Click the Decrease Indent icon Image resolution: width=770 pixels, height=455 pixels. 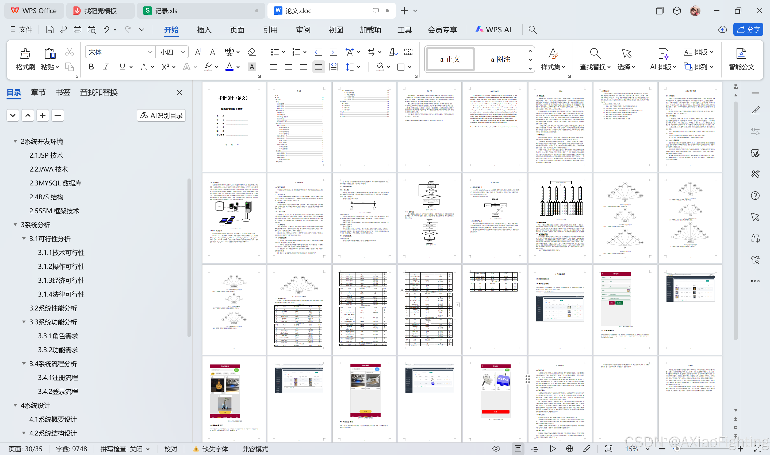tap(318, 52)
